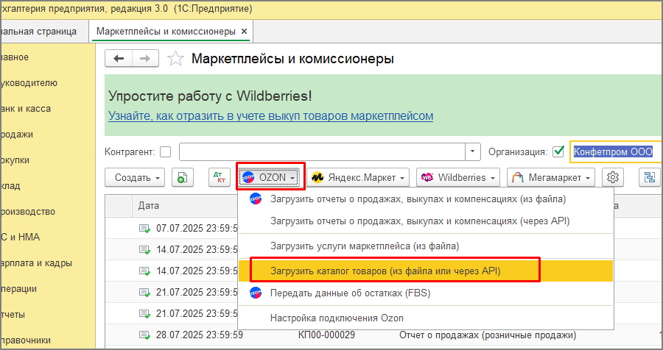Close the Маркетплейсы и комиссионеры tab
Screen dimensions: 663x350
coord(244,32)
